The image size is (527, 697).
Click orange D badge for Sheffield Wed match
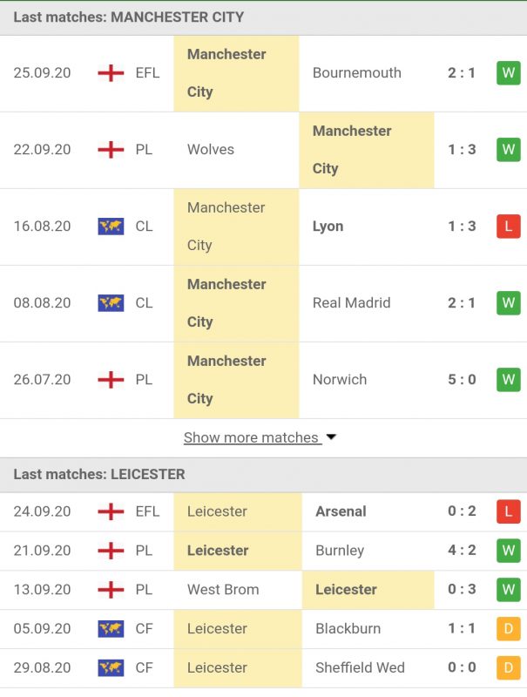click(x=508, y=668)
